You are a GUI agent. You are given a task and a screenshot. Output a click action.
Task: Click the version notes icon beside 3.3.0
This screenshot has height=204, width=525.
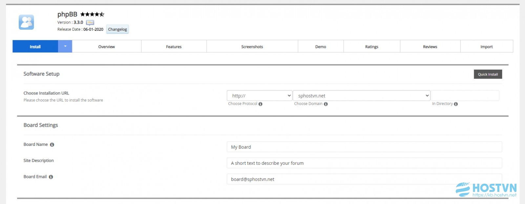(90, 23)
